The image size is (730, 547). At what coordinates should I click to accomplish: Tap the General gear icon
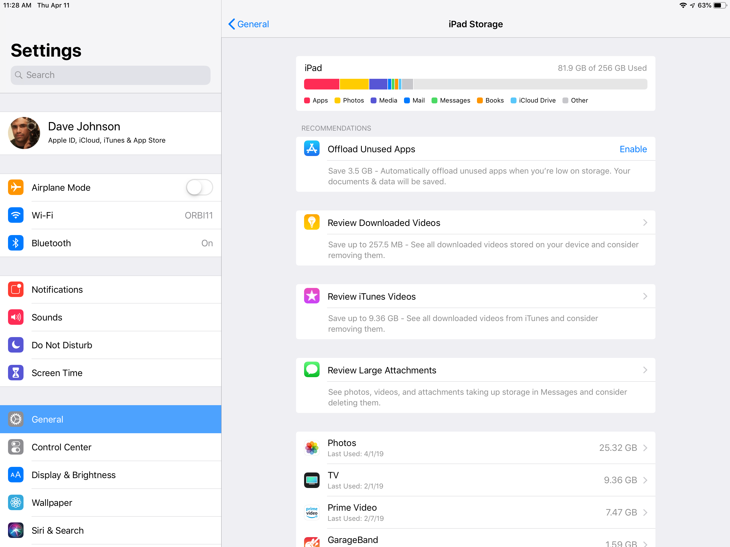(x=15, y=419)
